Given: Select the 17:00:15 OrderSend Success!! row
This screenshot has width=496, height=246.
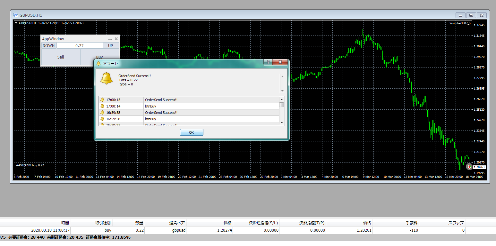Looking at the screenshot, I should pos(189,100).
